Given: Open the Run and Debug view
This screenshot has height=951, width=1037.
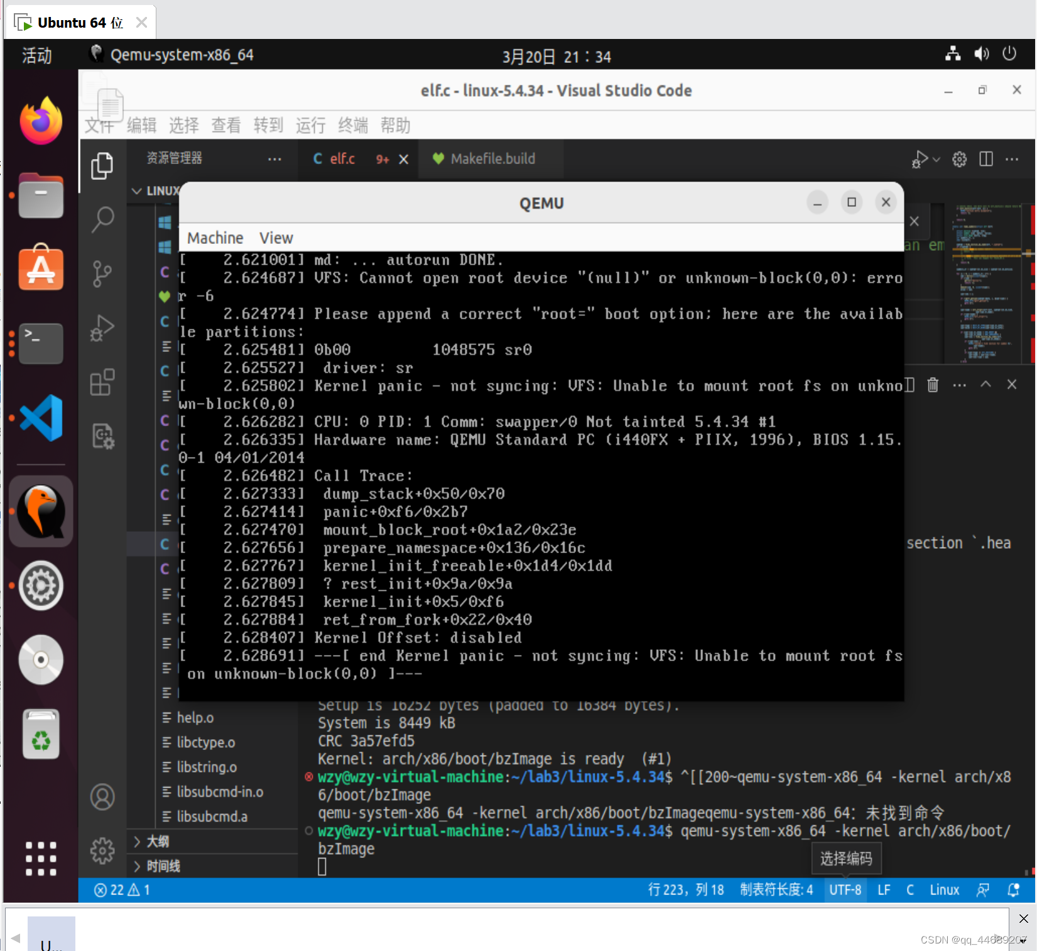Looking at the screenshot, I should pyautogui.click(x=102, y=327).
